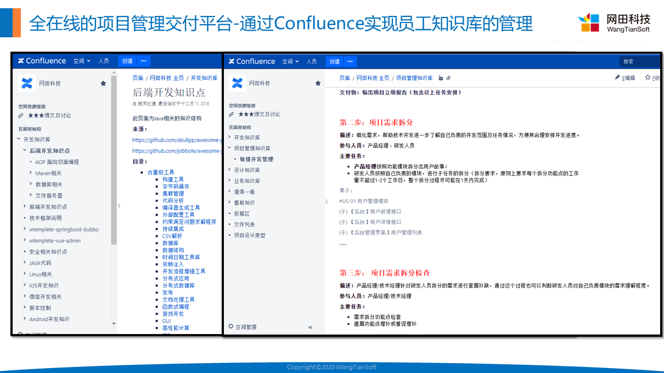Open the more (…) menu in left Confluence header
664x373 pixels.
tap(144, 61)
